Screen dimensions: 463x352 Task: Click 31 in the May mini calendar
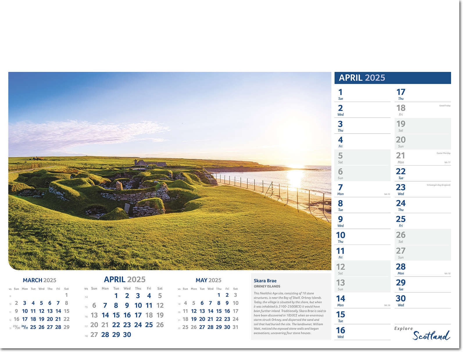[x=235, y=327]
